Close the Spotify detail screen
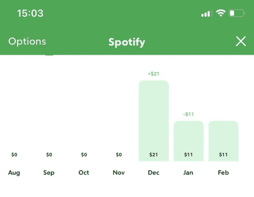The width and height of the screenshot is (254, 197). tap(241, 41)
